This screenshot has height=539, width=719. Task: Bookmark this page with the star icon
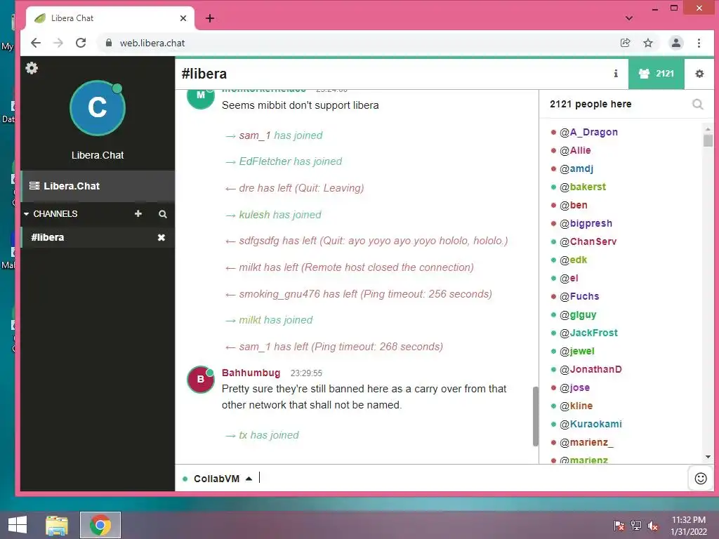648,43
